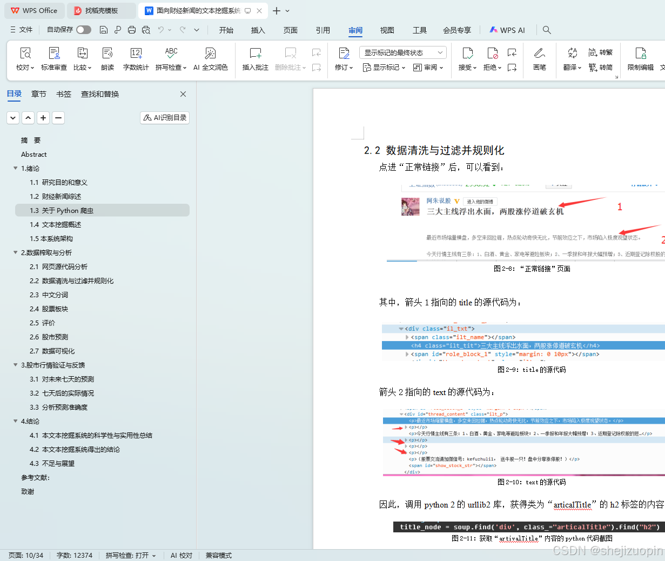Switch to 书签 pane tab
This screenshot has width=665, height=561.
click(64, 94)
